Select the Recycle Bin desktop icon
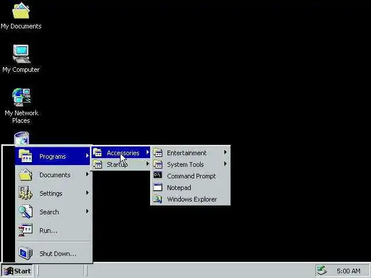The width and height of the screenshot is (371, 278). (21, 138)
